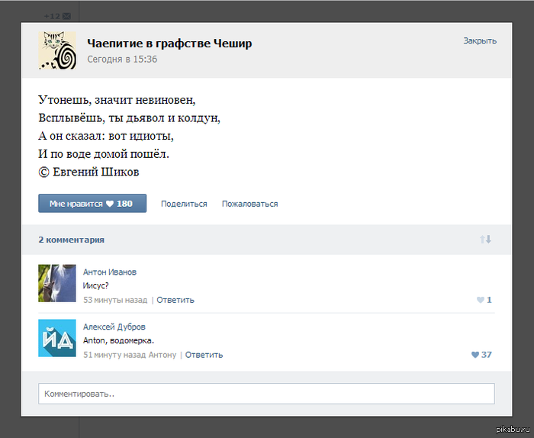Viewport: 534px width, 438px height.
Task: Open the group name Чаепитие в графстве Чешир
Action: tap(169, 43)
